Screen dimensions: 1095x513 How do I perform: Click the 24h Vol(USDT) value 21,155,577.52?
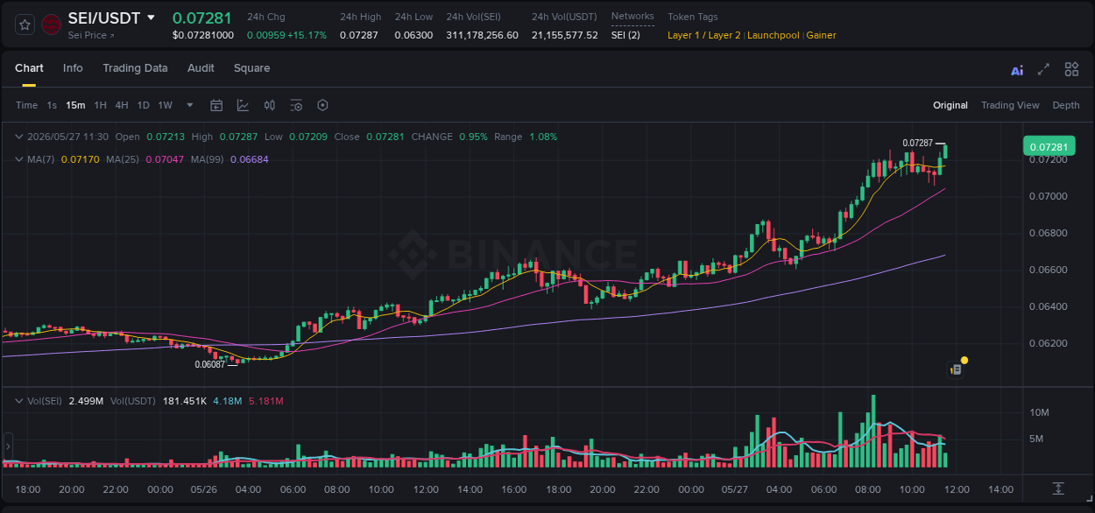pos(565,35)
